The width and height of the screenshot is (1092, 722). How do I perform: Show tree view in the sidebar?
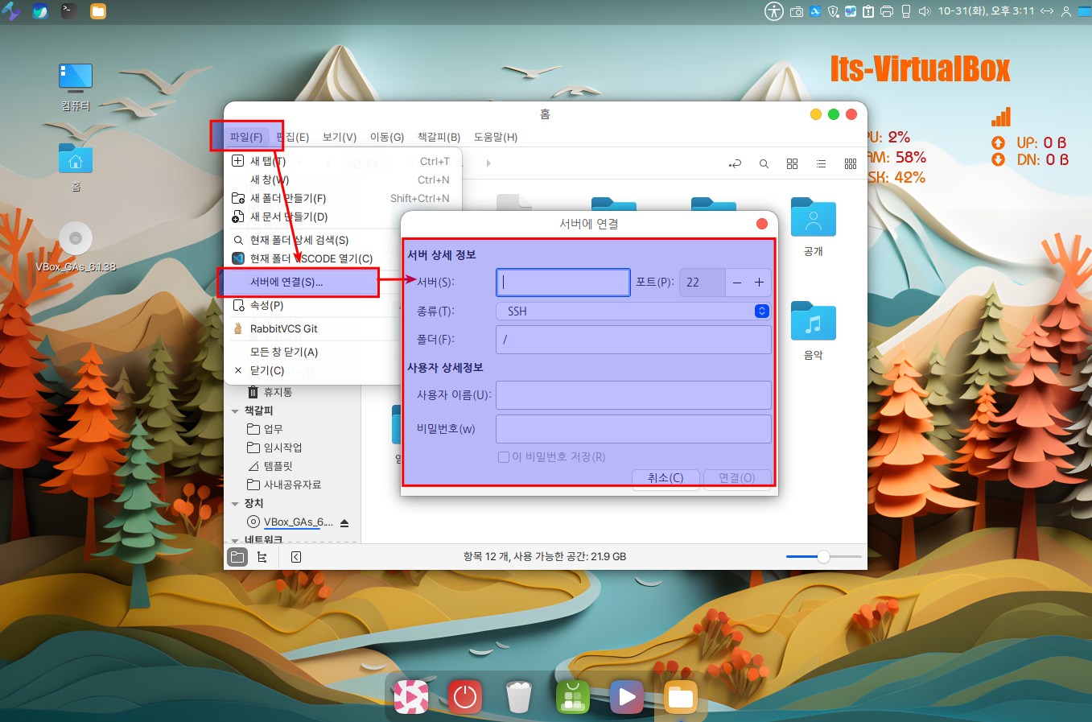[262, 556]
